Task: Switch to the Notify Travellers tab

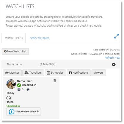Action: click(x=40, y=38)
